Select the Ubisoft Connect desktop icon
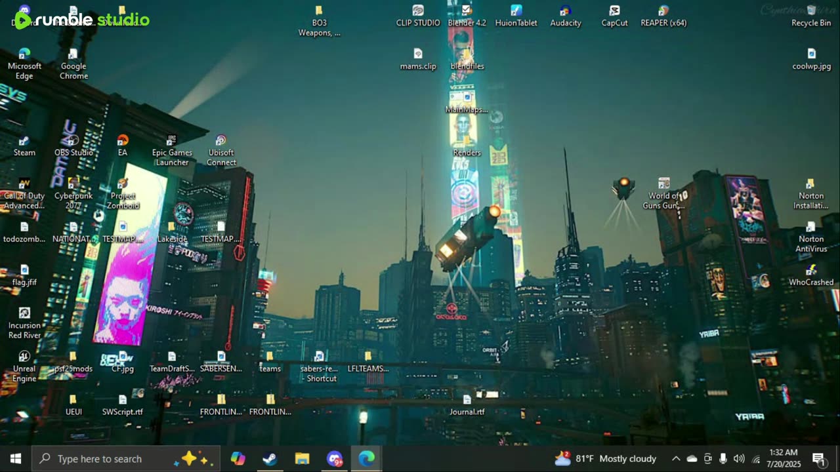 pos(221,151)
